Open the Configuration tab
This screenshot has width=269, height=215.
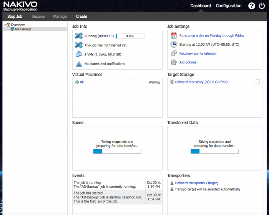tap(229, 6)
